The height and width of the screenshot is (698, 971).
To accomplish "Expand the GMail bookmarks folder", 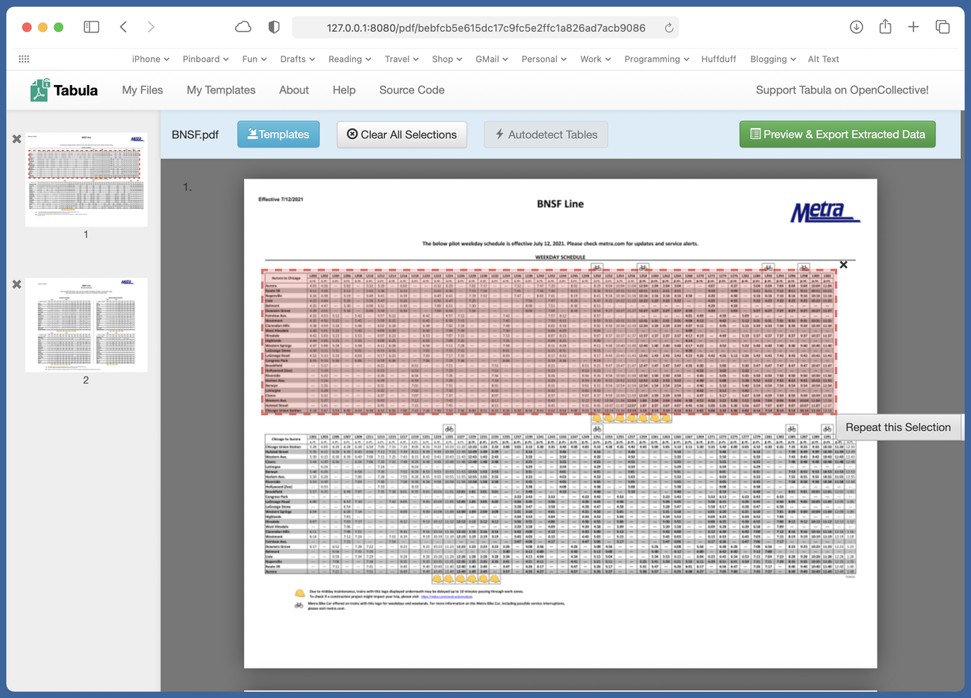I will (x=492, y=59).
